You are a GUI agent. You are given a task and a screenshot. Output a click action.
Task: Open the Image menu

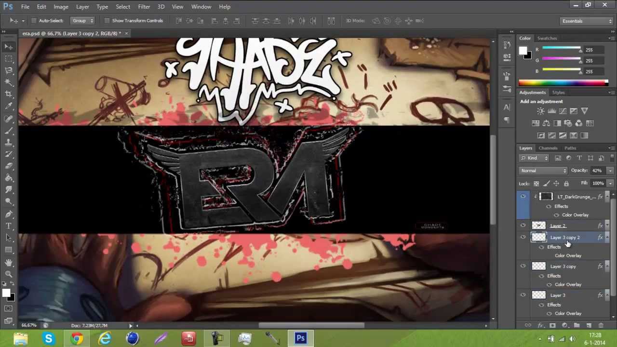[x=61, y=7]
